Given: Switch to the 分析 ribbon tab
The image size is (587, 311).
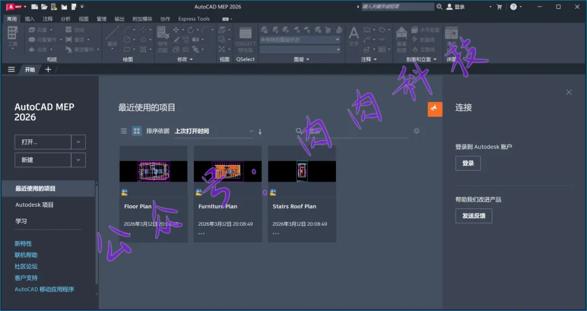Looking at the screenshot, I should [x=66, y=19].
